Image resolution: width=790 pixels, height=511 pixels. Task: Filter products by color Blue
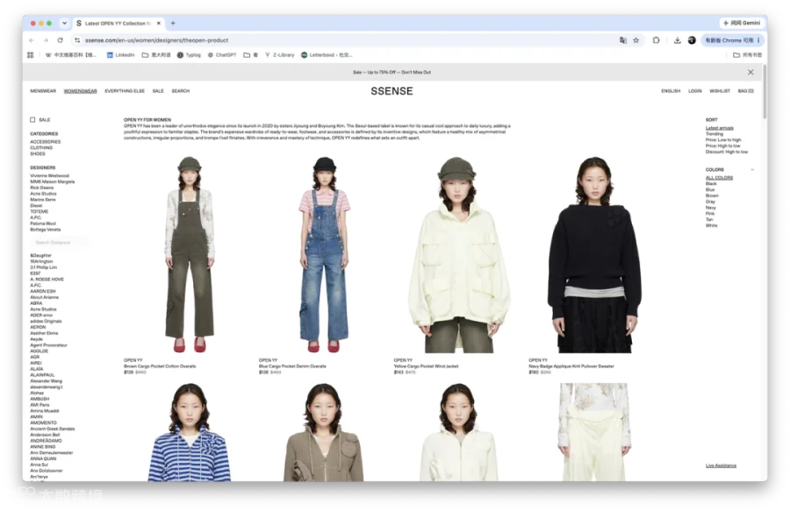[710, 189]
